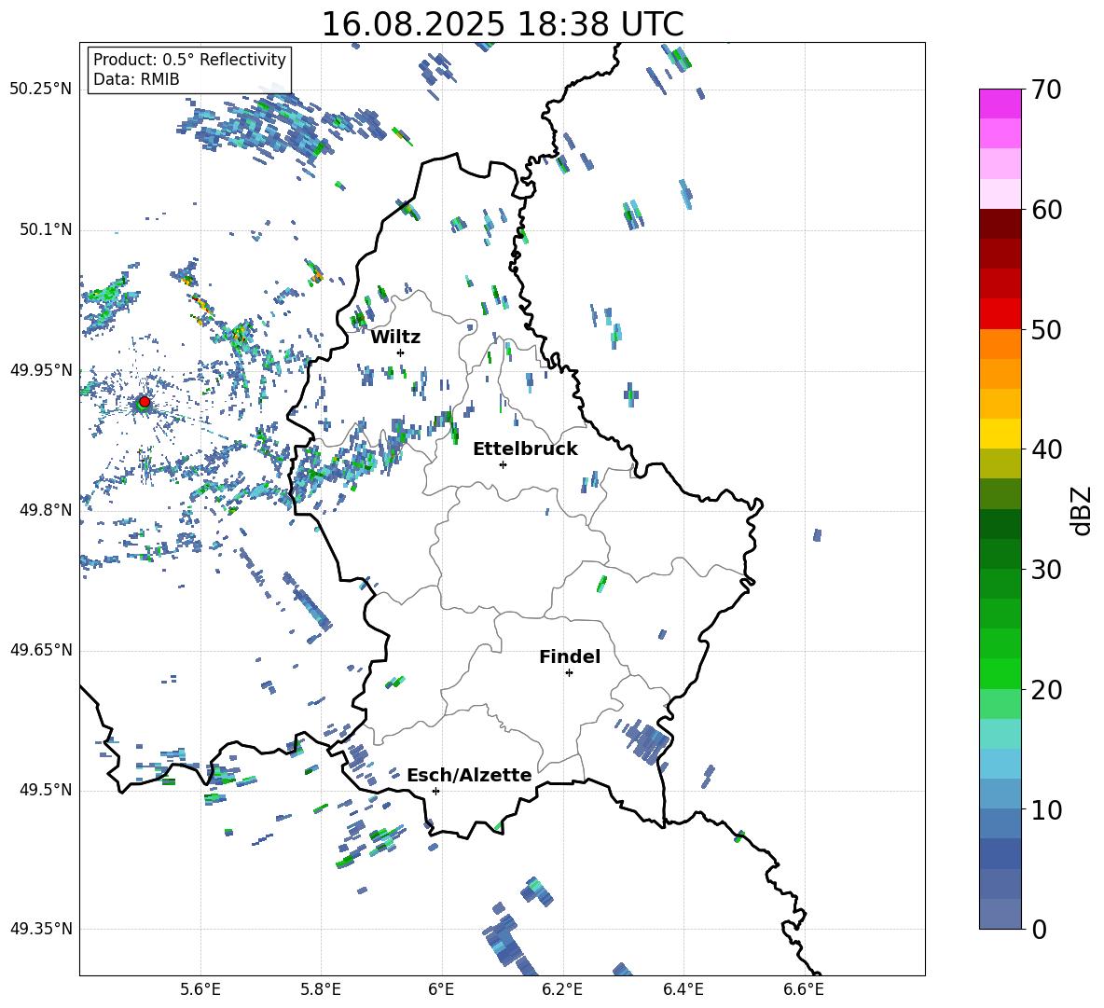Screen dimensions: 1104x1008
Task: Click the 50.1°N latitude label
Action: coord(46,230)
